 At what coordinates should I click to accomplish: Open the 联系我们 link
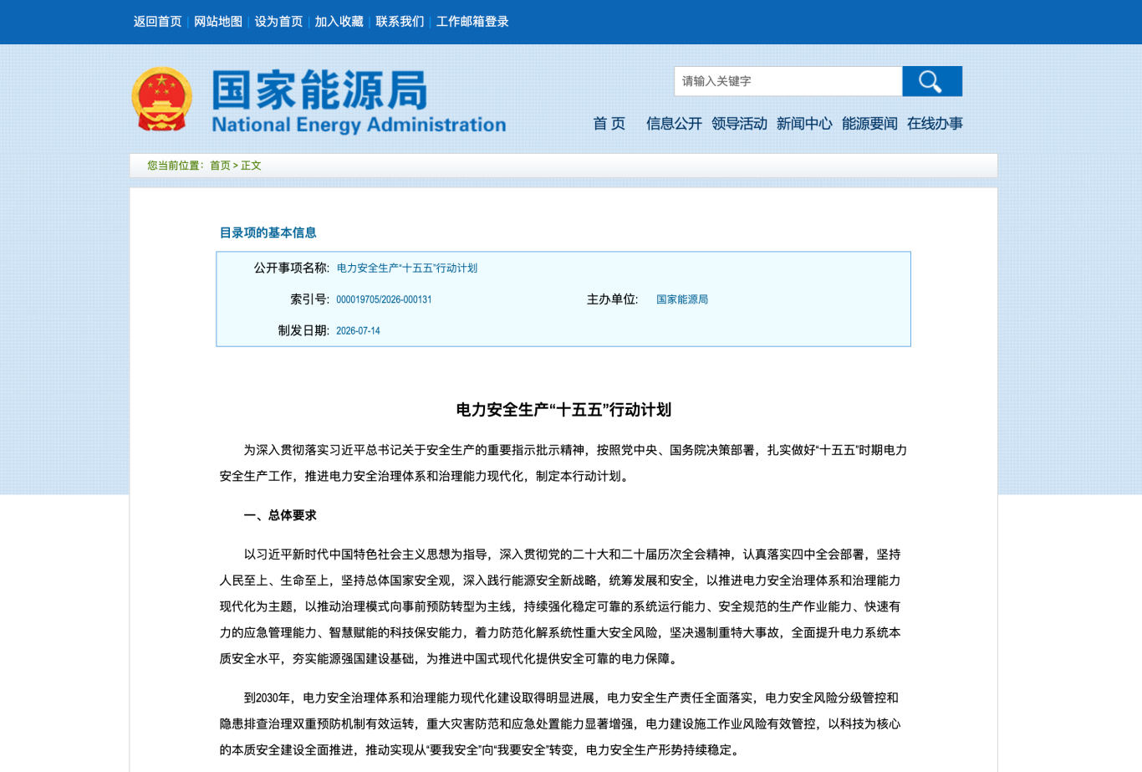click(x=400, y=22)
